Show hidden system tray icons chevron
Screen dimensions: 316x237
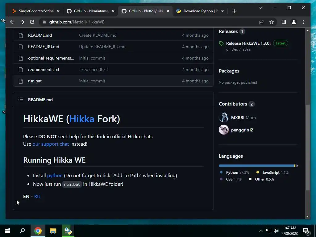point(261,231)
